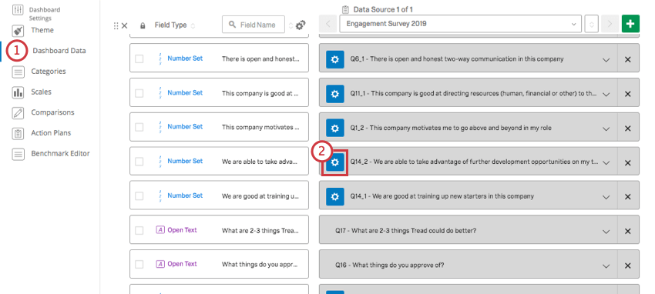Remove the Q14_2 field mapping

627,162
